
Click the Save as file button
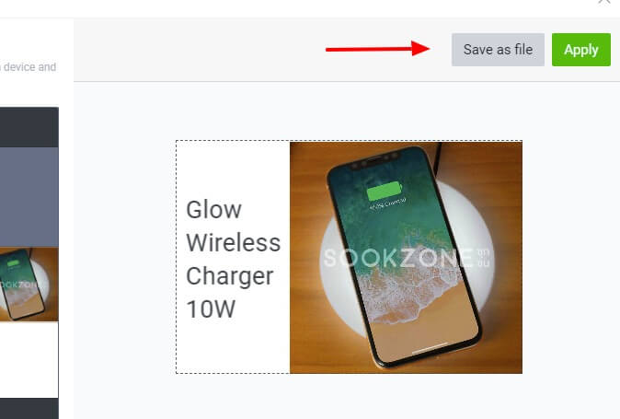pos(498,50)
